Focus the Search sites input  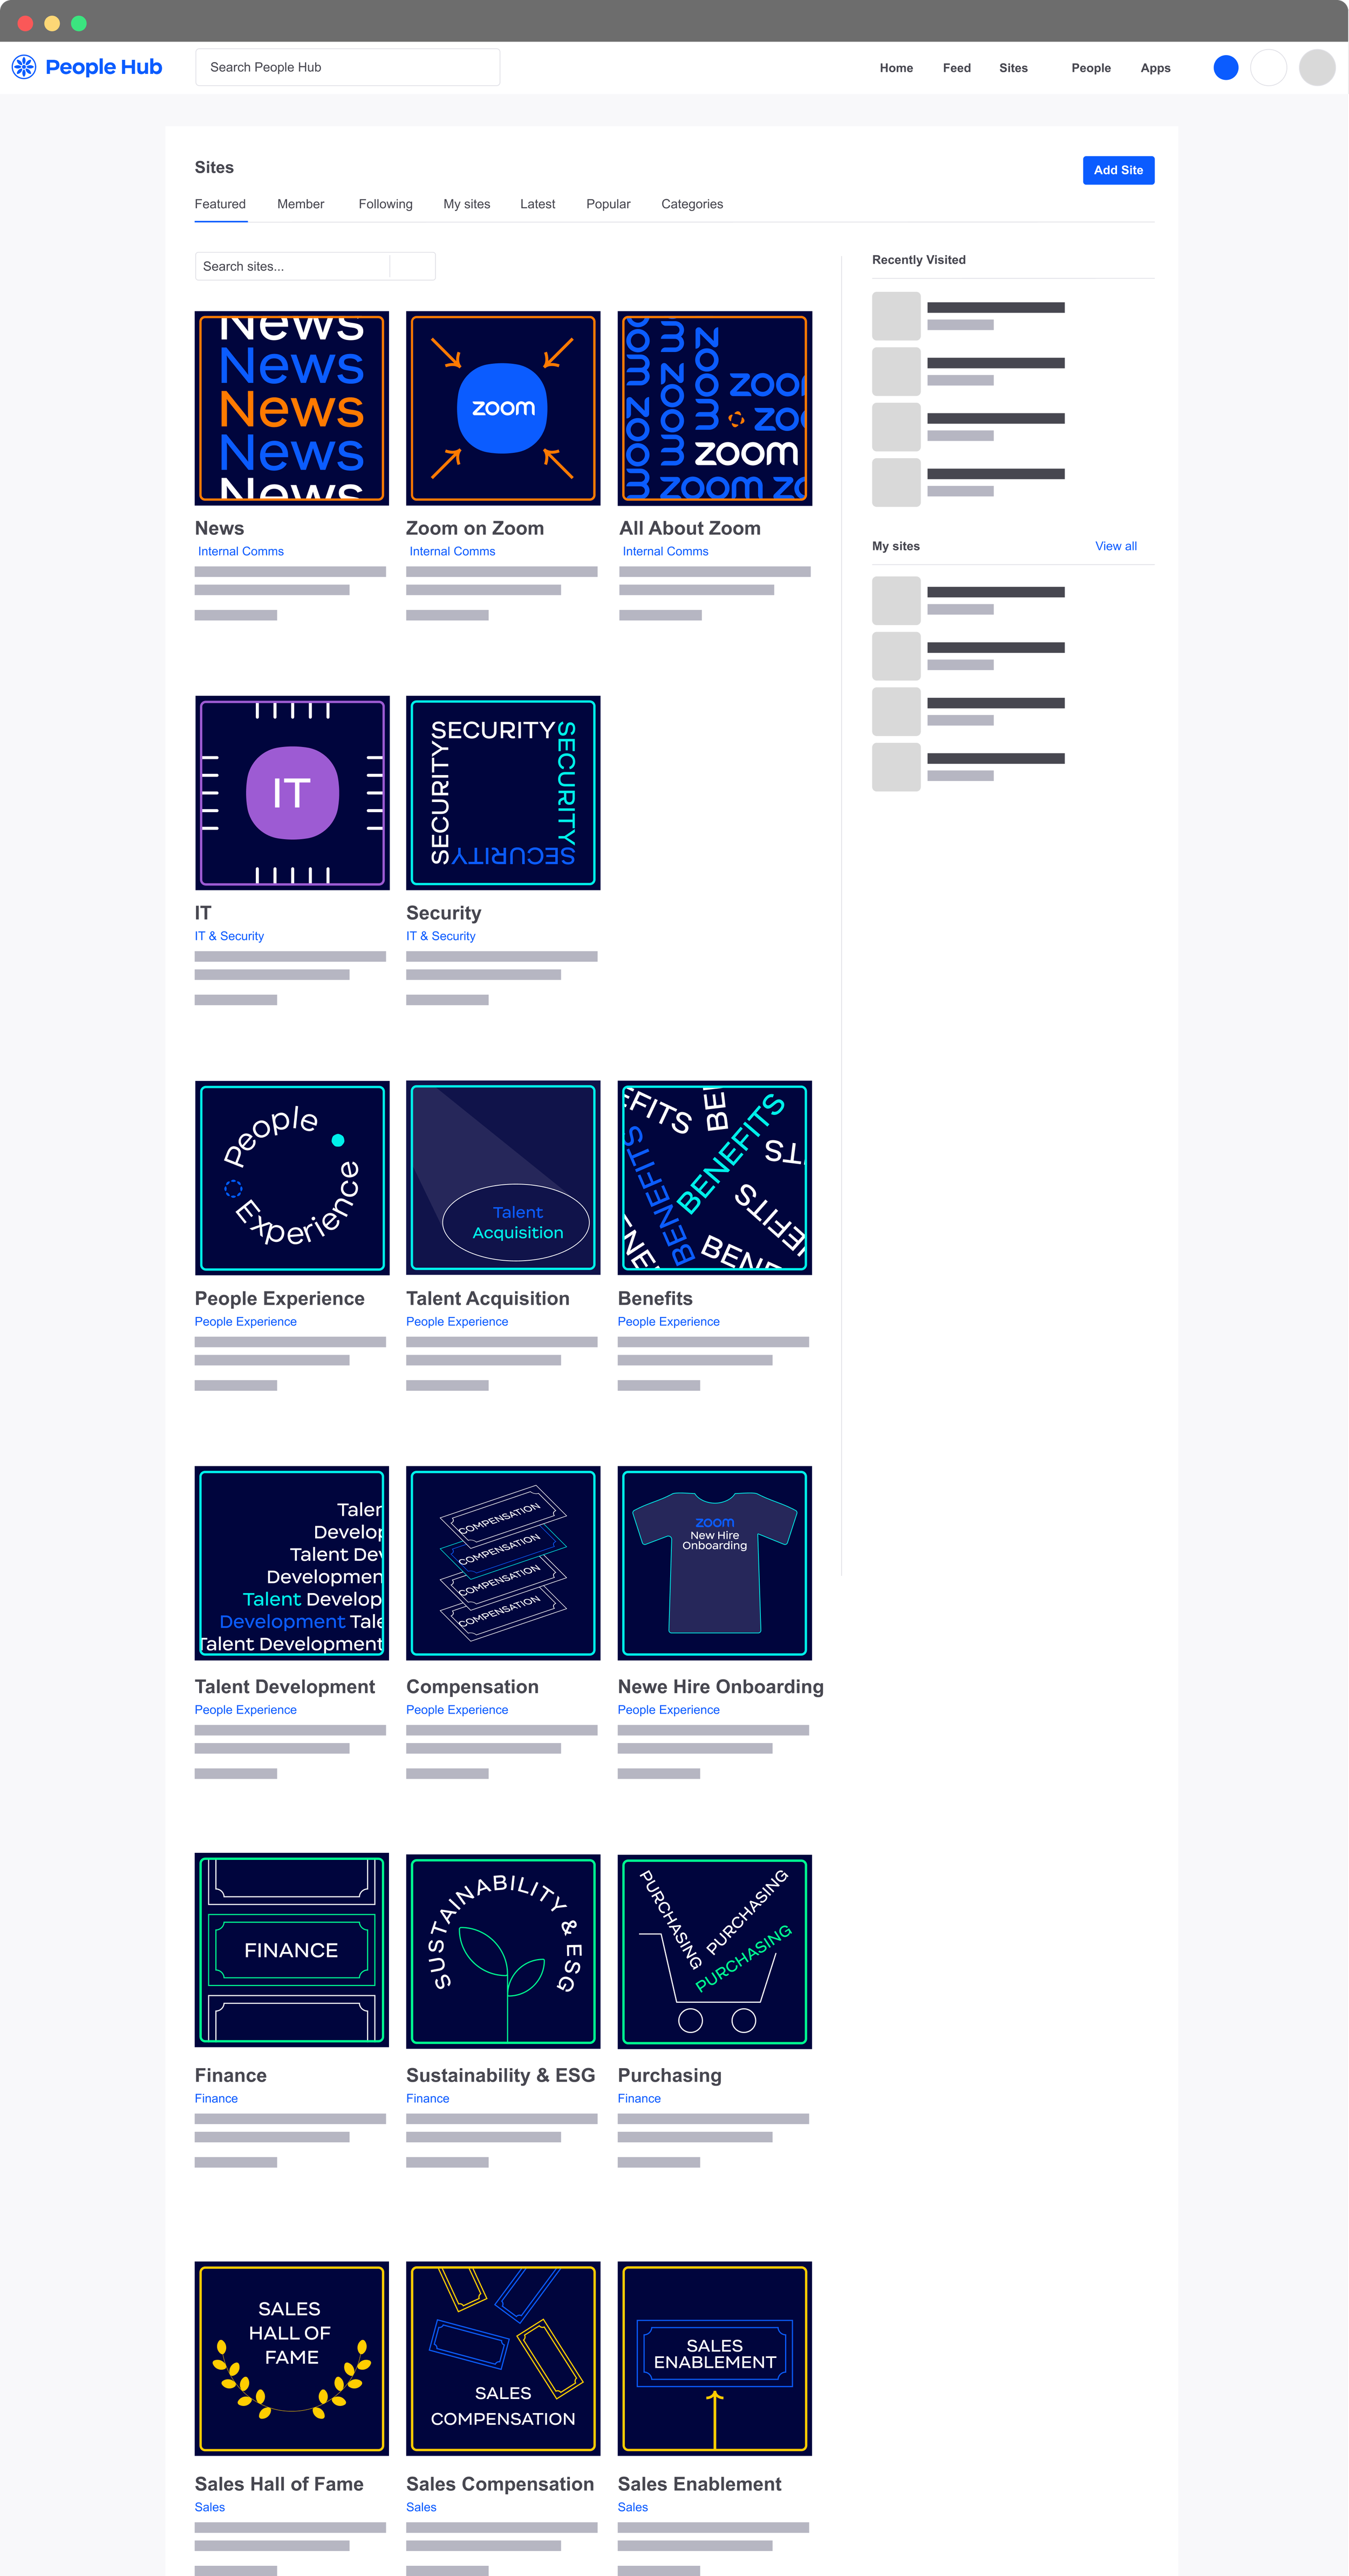pos(292,266)
